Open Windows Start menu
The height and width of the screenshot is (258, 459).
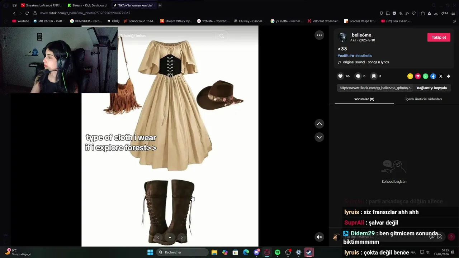[x=150, y=252]
